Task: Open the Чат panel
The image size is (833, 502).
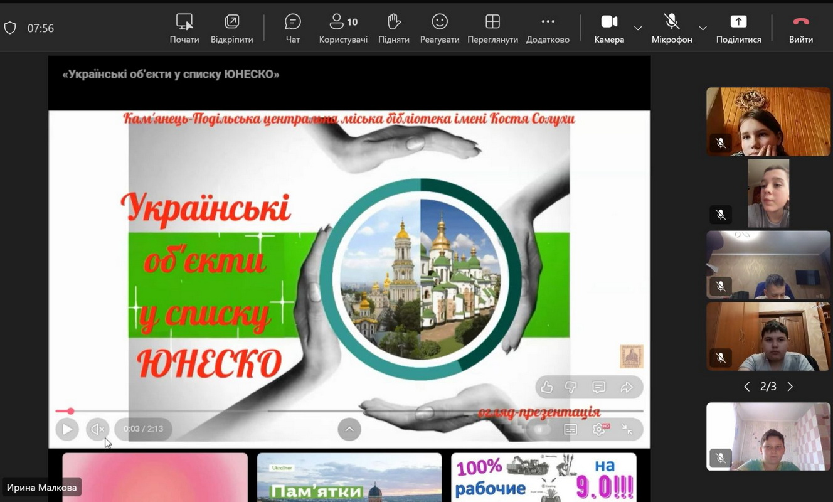Action: [x=292, y=29]
